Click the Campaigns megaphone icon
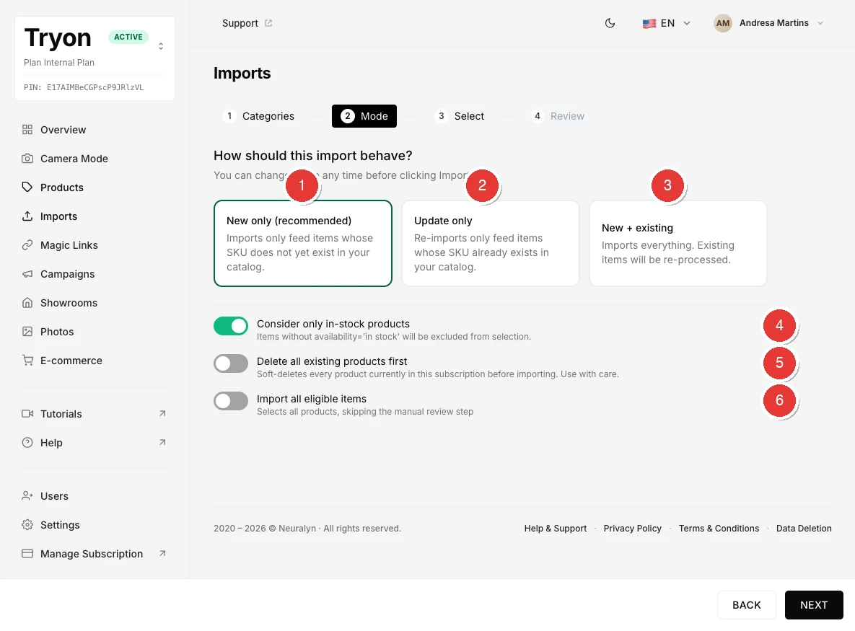Image resolution: width=855 pixels, height=631 pixels. [27, 274]
